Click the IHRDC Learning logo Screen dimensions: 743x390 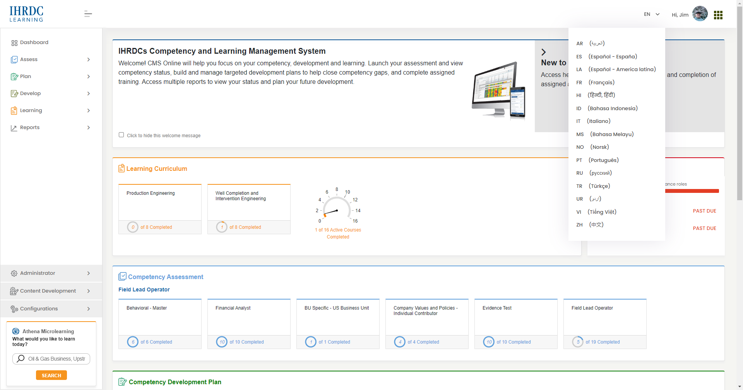[26, 14]
